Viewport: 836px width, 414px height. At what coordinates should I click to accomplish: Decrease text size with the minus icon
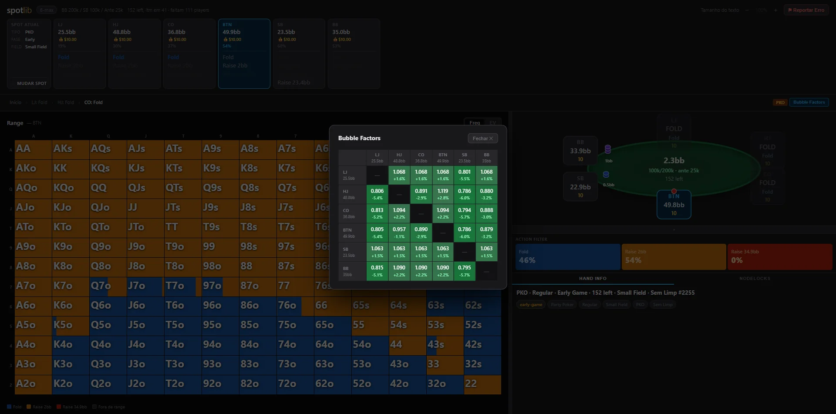747,10
